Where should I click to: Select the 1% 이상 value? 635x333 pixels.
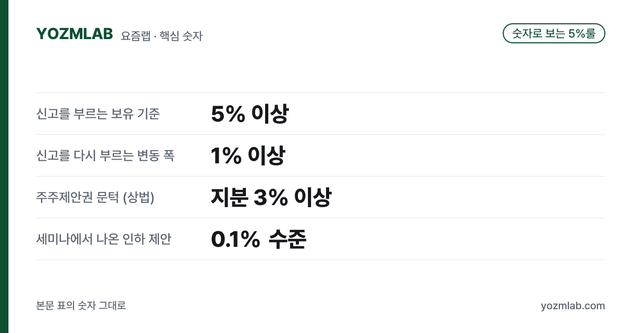coord(248,155)
